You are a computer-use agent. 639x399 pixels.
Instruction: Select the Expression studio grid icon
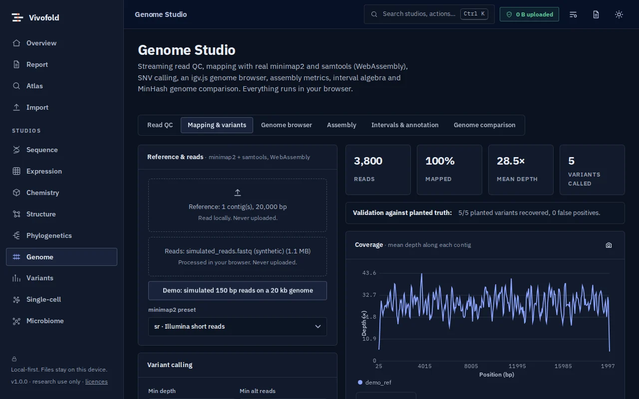pos(16,171)
